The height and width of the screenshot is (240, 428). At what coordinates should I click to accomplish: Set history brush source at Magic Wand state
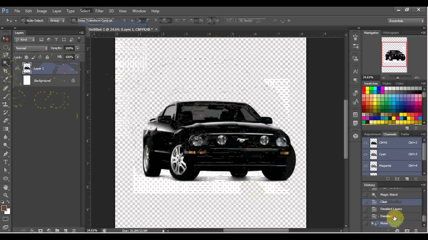(365, 195)
